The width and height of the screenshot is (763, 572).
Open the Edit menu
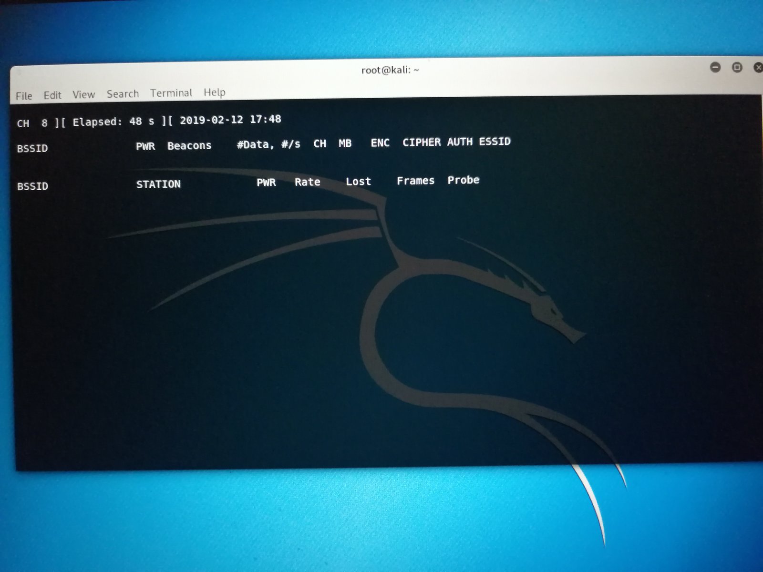tap(52, 95)
